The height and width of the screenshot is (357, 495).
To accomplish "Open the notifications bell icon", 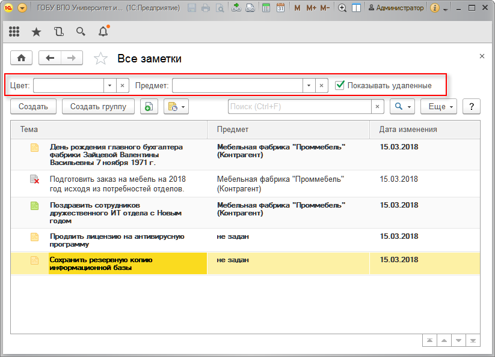I will 103,31.
